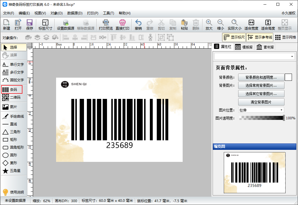Screen dimensions: 298x205
Task: Fit canvas using 适合高度
Action: coord(268,25)
